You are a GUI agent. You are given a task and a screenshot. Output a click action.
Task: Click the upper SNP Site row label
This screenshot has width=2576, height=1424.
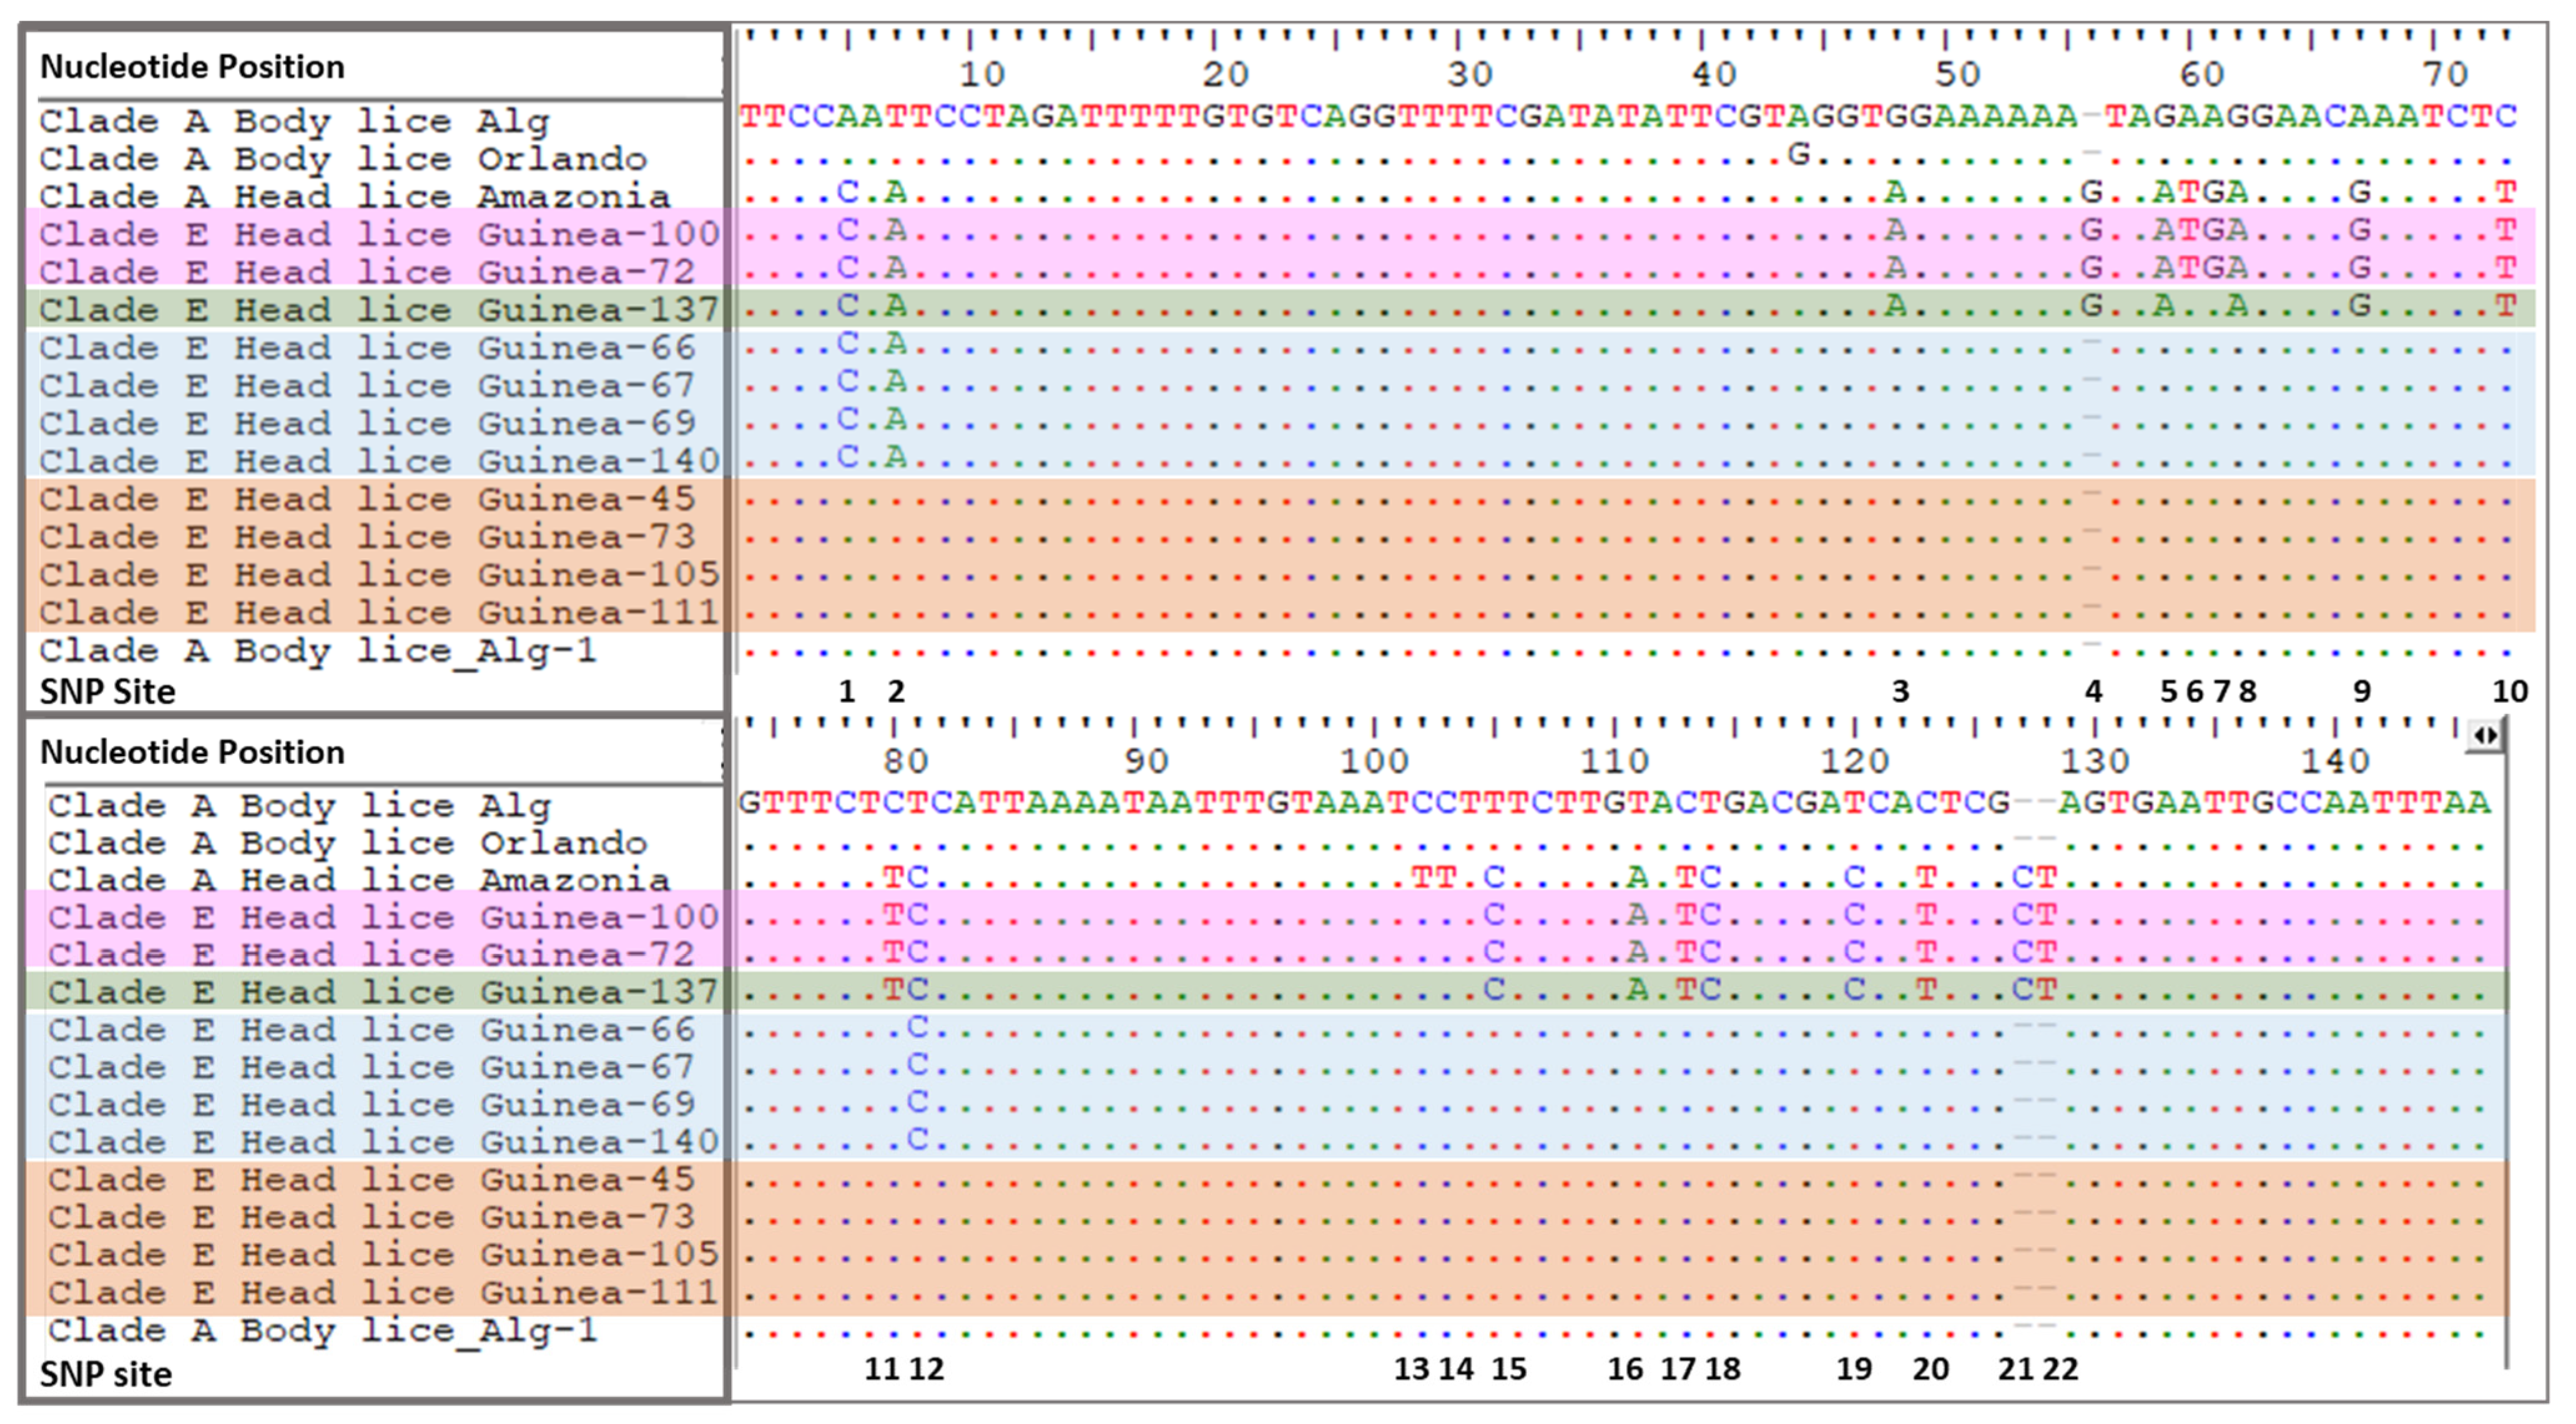[x=107, y=691]
